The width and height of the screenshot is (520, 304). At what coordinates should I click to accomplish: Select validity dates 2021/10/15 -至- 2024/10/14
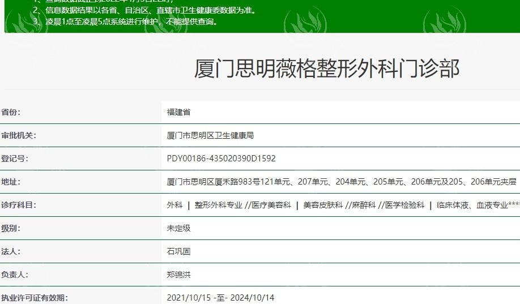[220, 297]
